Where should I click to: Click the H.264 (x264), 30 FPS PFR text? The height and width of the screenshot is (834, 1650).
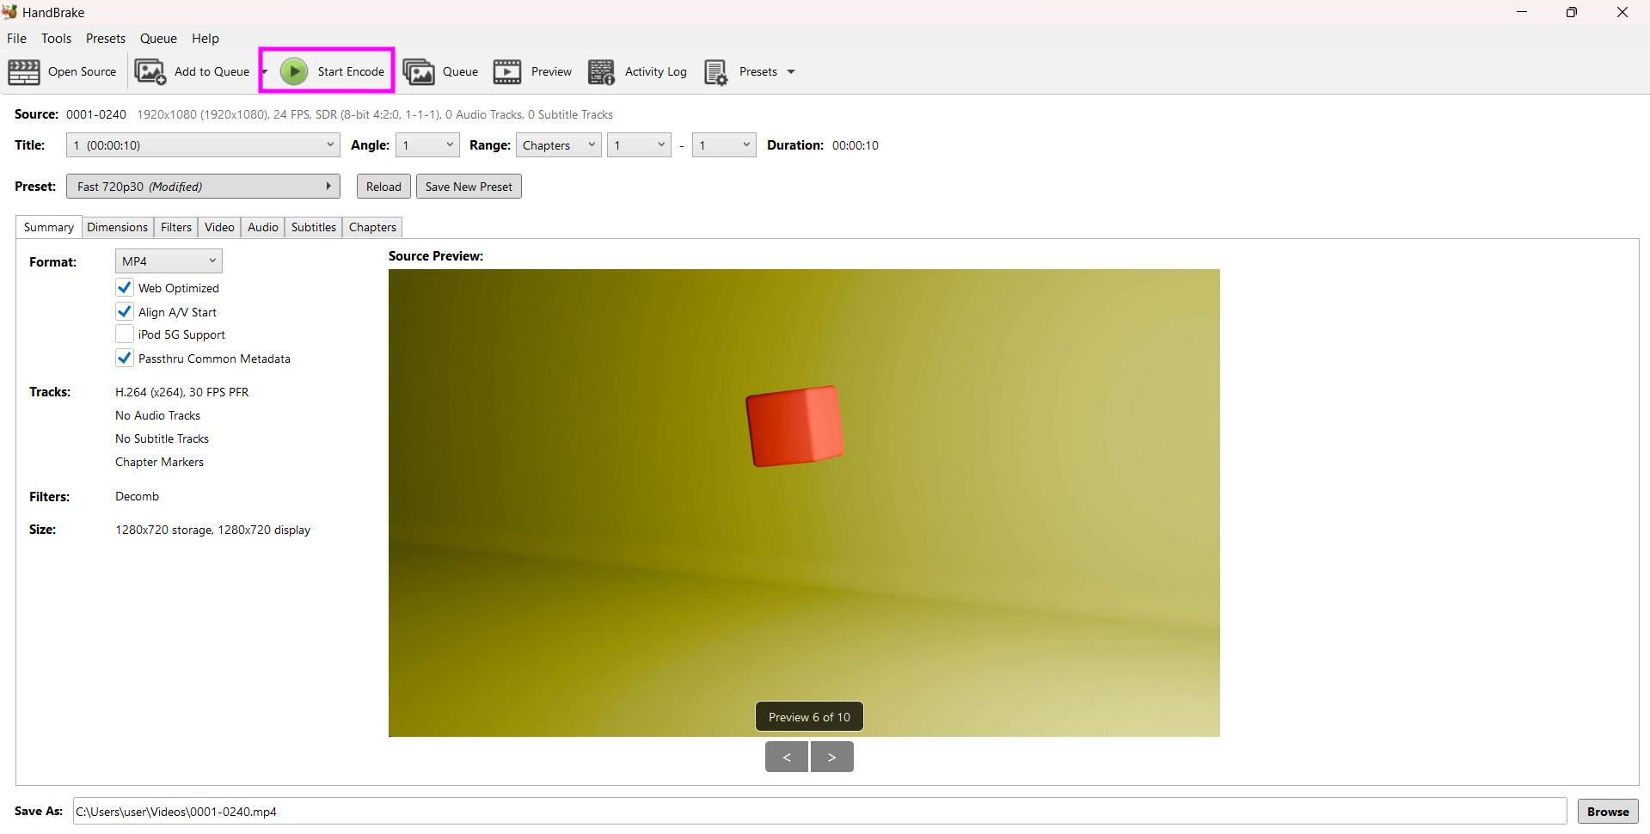182,392
